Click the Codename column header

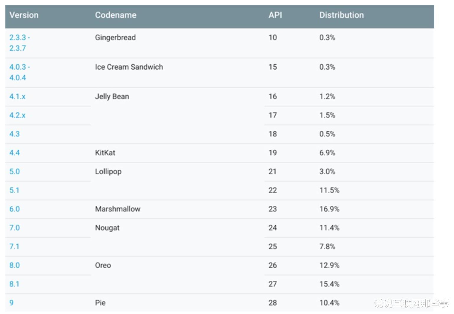click(116, 15)
